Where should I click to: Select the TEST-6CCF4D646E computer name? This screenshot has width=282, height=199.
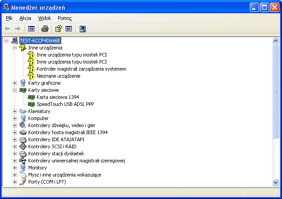coord(40,41)
